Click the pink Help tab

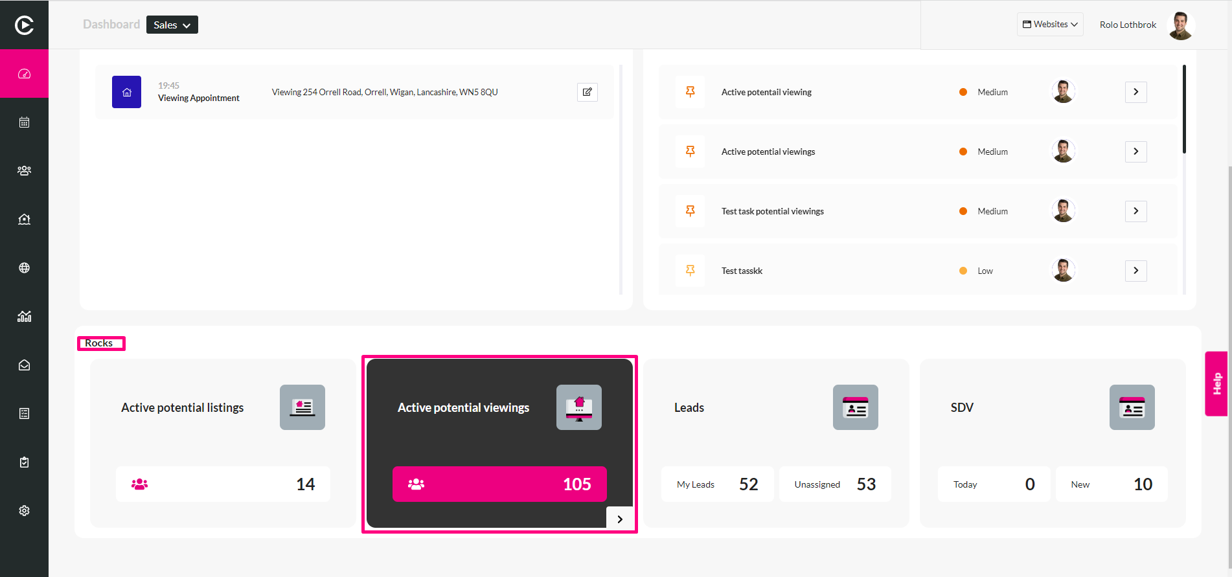point(1216,383)
